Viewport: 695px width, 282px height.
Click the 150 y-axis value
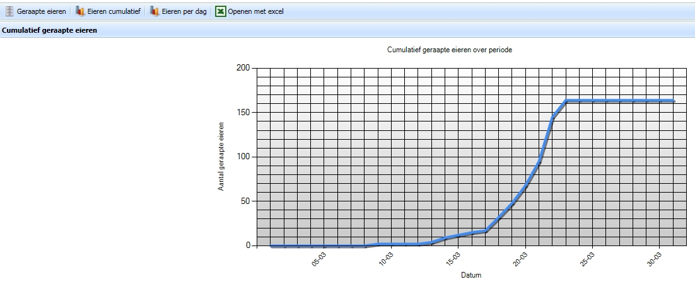(244, 113)
